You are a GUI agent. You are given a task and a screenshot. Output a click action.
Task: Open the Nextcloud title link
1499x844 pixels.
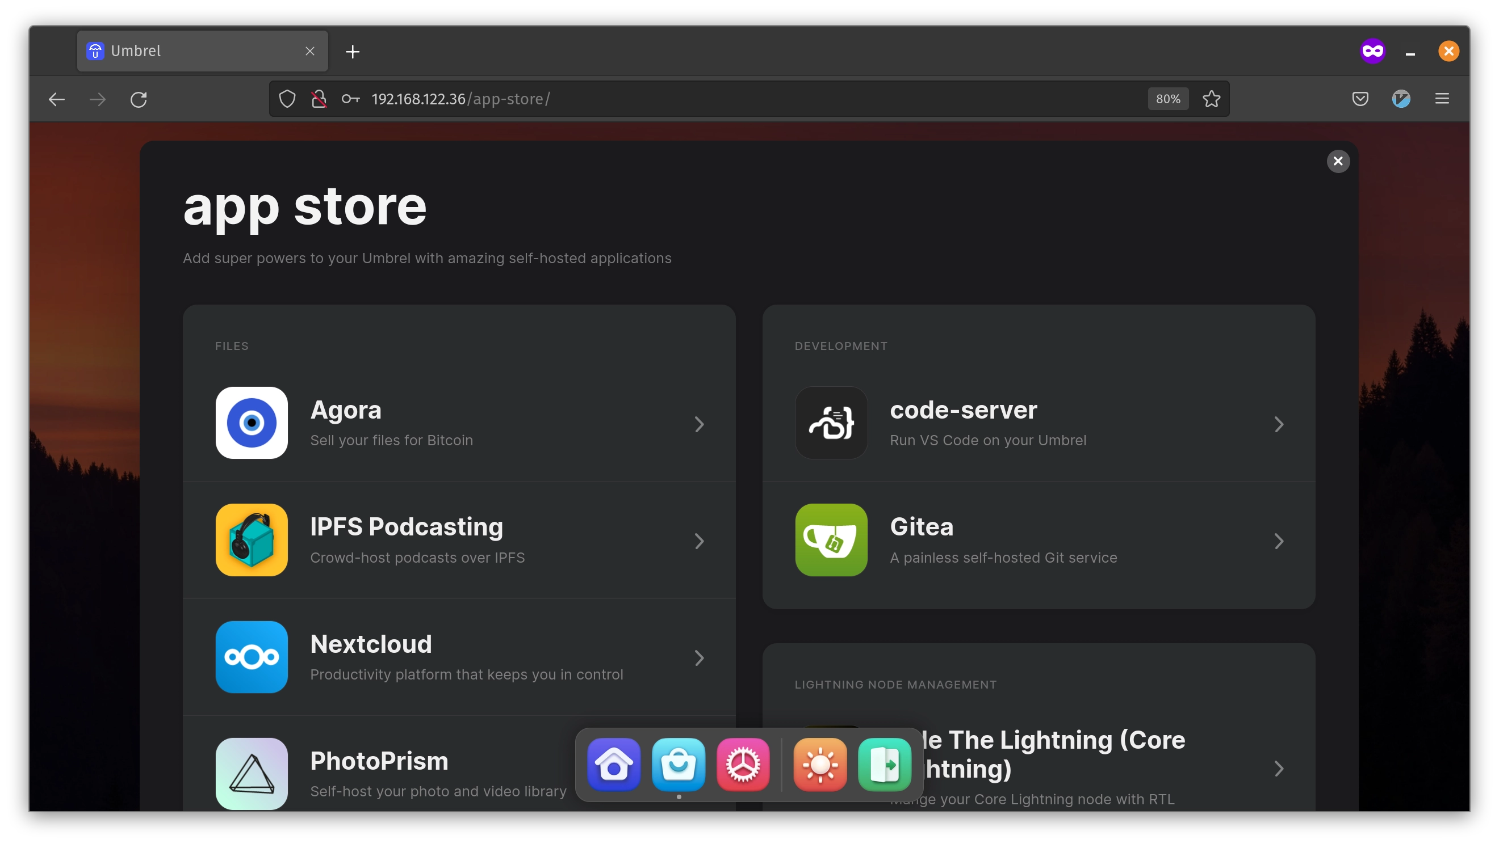(371, 644)
